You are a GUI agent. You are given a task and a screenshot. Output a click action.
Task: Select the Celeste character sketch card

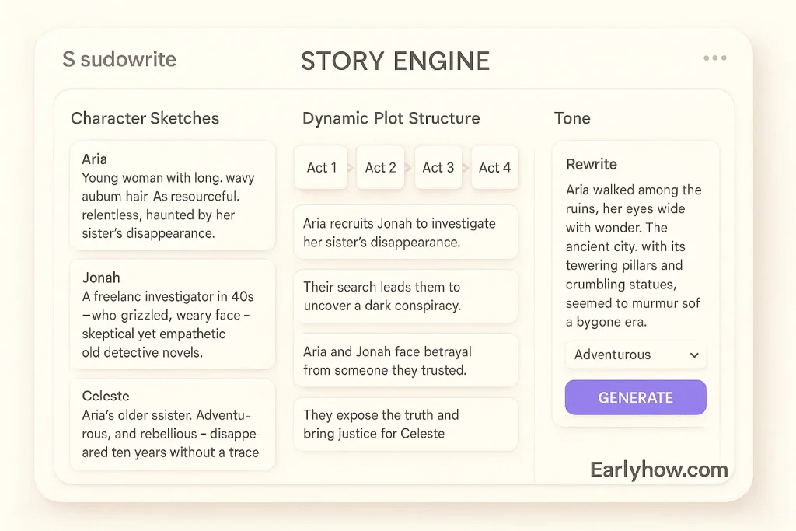172,424
